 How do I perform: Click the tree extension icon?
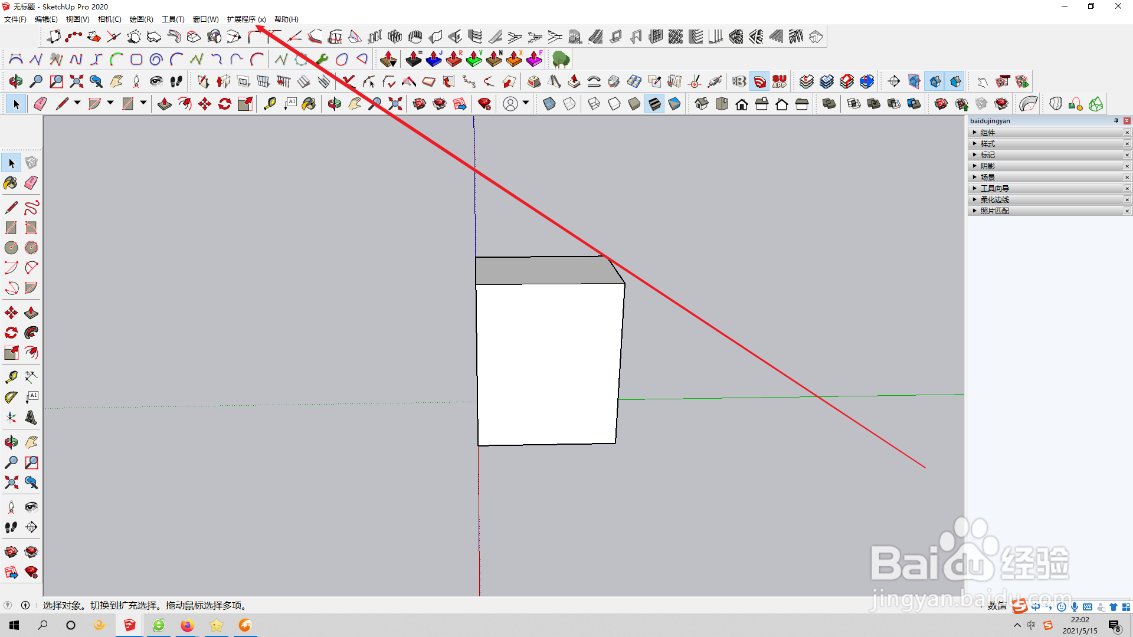[x=561, y=59]
